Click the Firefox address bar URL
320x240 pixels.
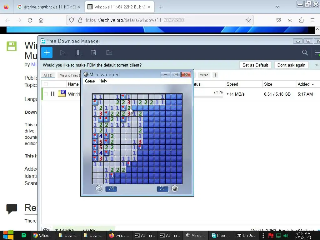tap(135, 20)
